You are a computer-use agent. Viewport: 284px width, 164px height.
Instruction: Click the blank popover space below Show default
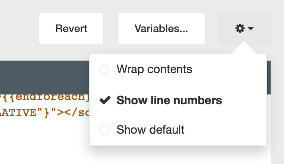click(178, 141)
